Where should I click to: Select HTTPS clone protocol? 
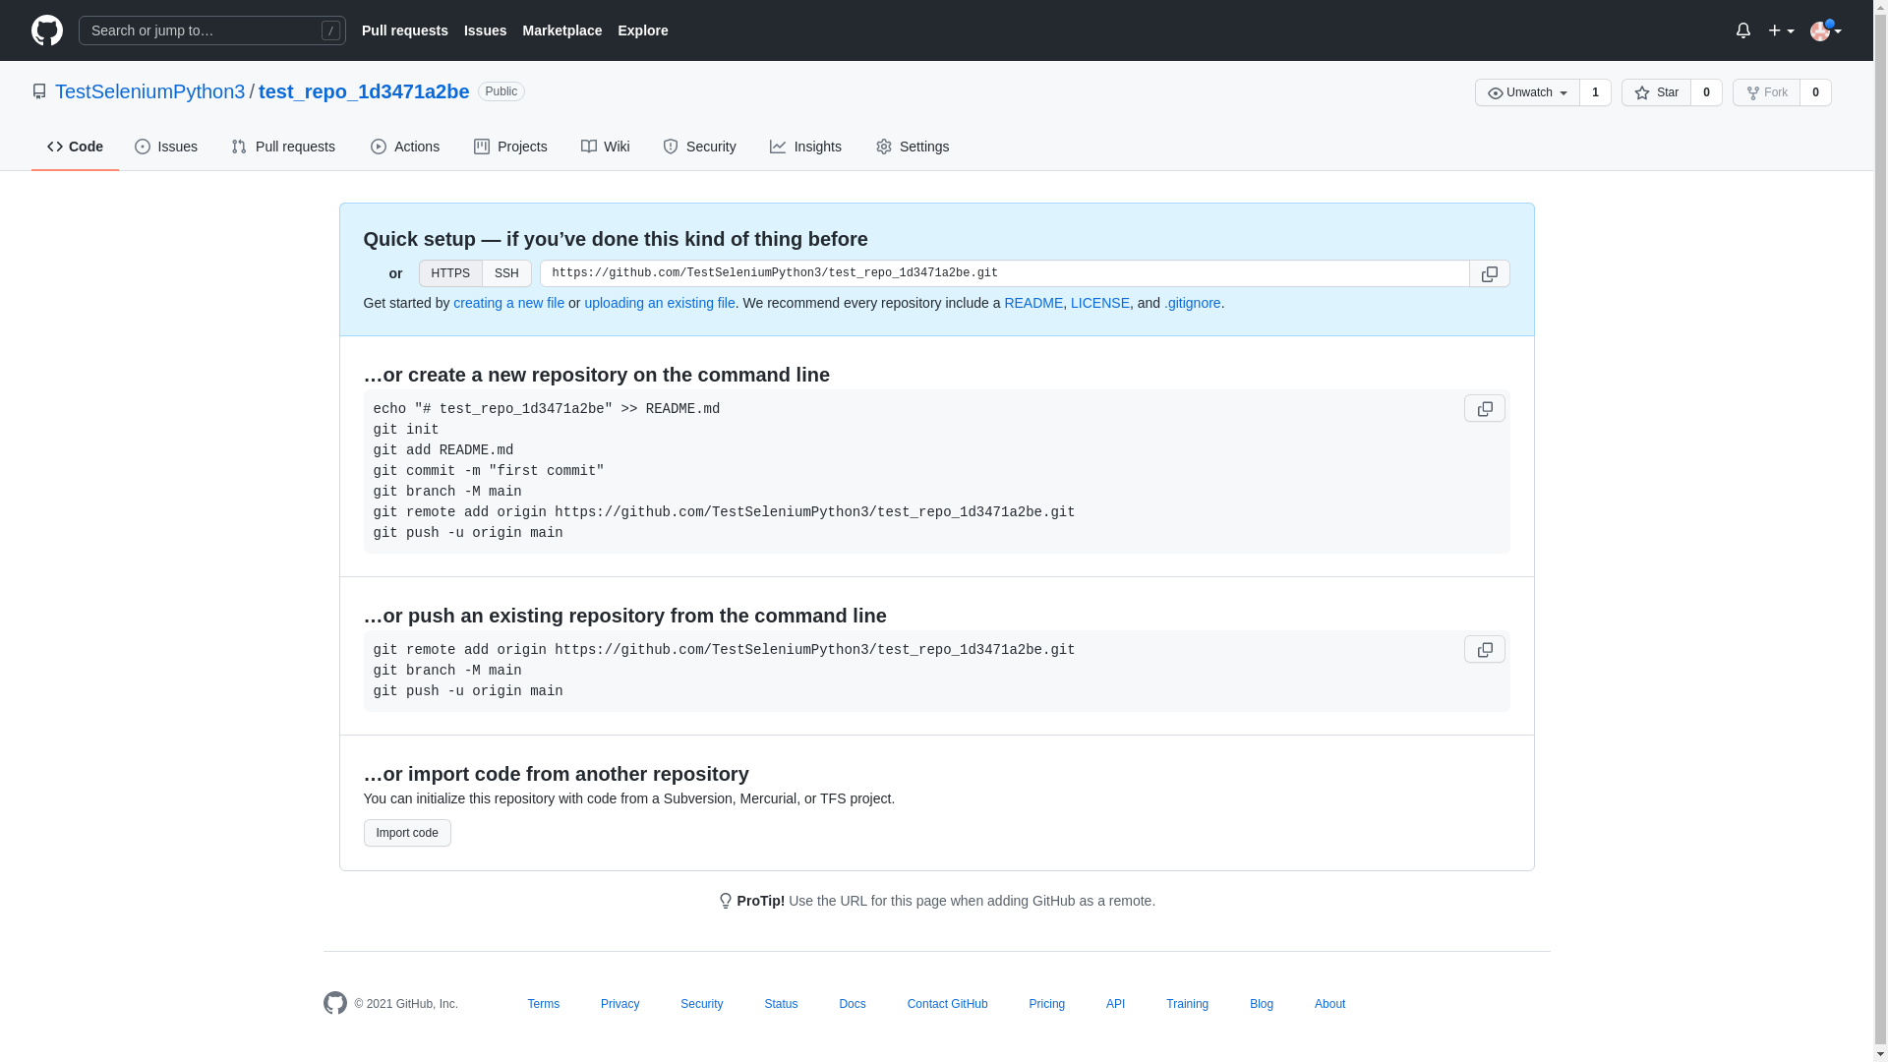pyautogui.click(x=450, y=273)
